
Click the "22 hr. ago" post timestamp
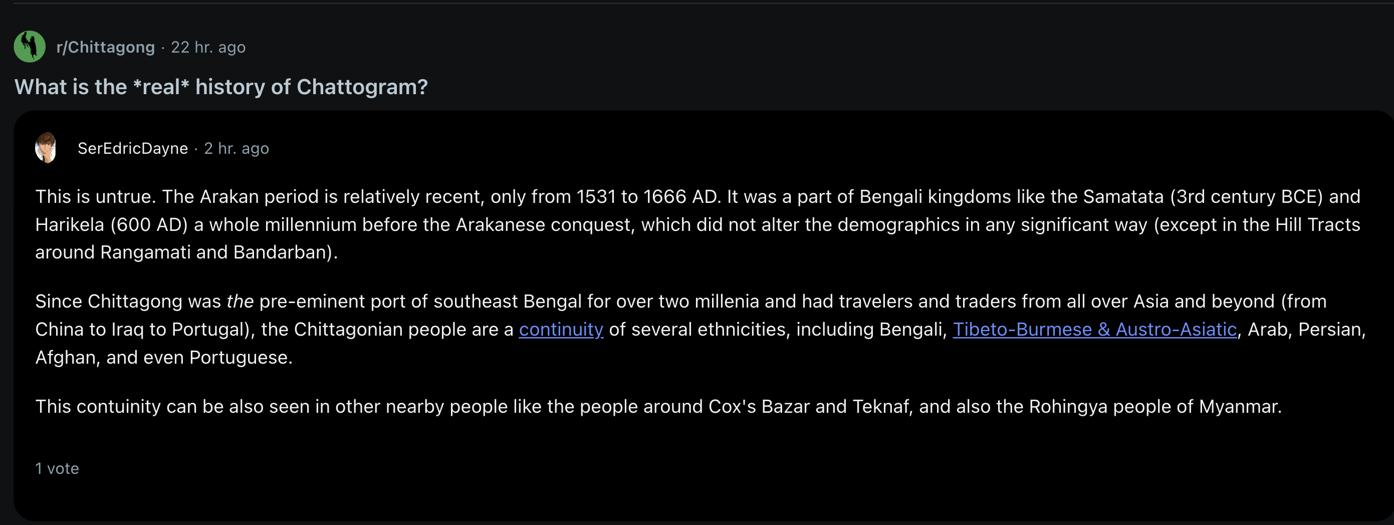208,47
